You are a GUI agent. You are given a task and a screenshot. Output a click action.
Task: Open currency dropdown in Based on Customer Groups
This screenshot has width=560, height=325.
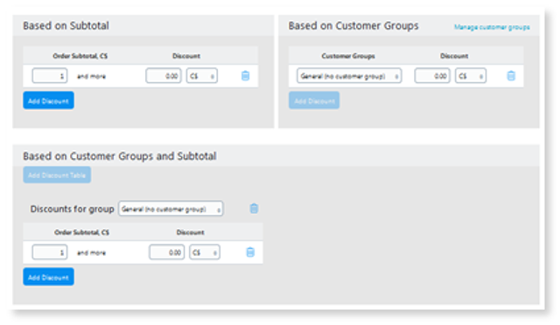471,76
